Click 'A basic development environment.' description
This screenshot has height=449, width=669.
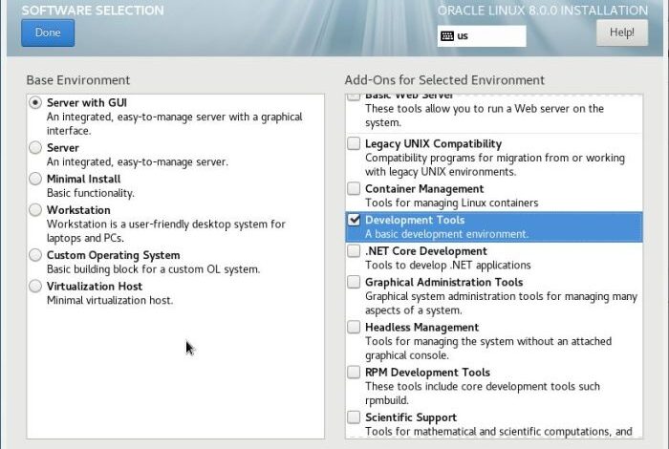point(446,234)
